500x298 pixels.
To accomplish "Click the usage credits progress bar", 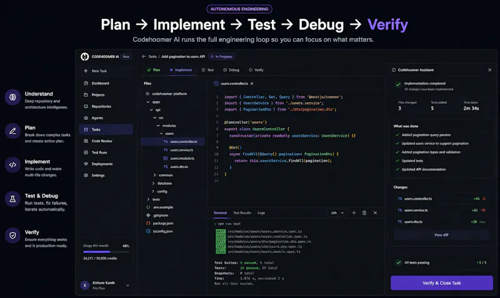I will tap(106, 252).
